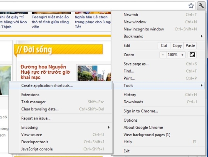The image size is (208, 157).
Task: Select Create application shortcuts...
Action: (61, 85)
